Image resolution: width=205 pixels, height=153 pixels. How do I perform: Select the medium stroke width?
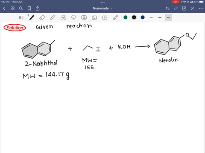160,17
